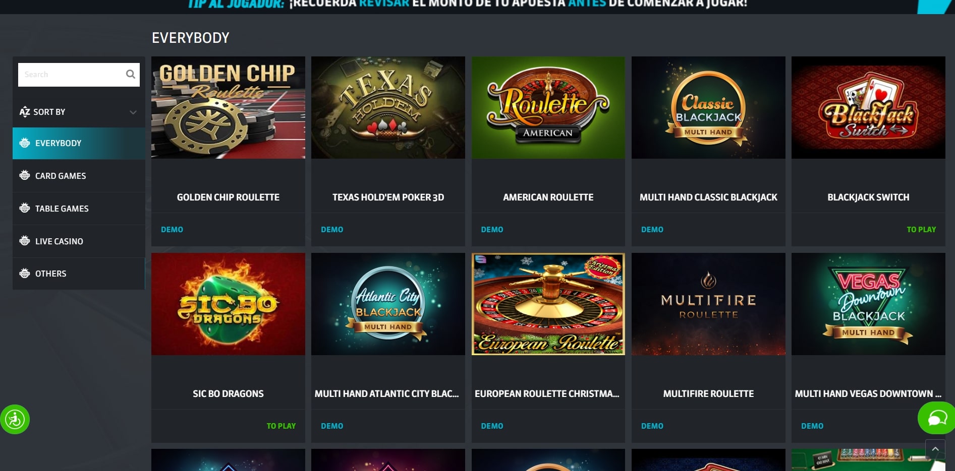Click the search magnifier icon
The width and height of the screenshot is (955, 471).
coord(131,74)
